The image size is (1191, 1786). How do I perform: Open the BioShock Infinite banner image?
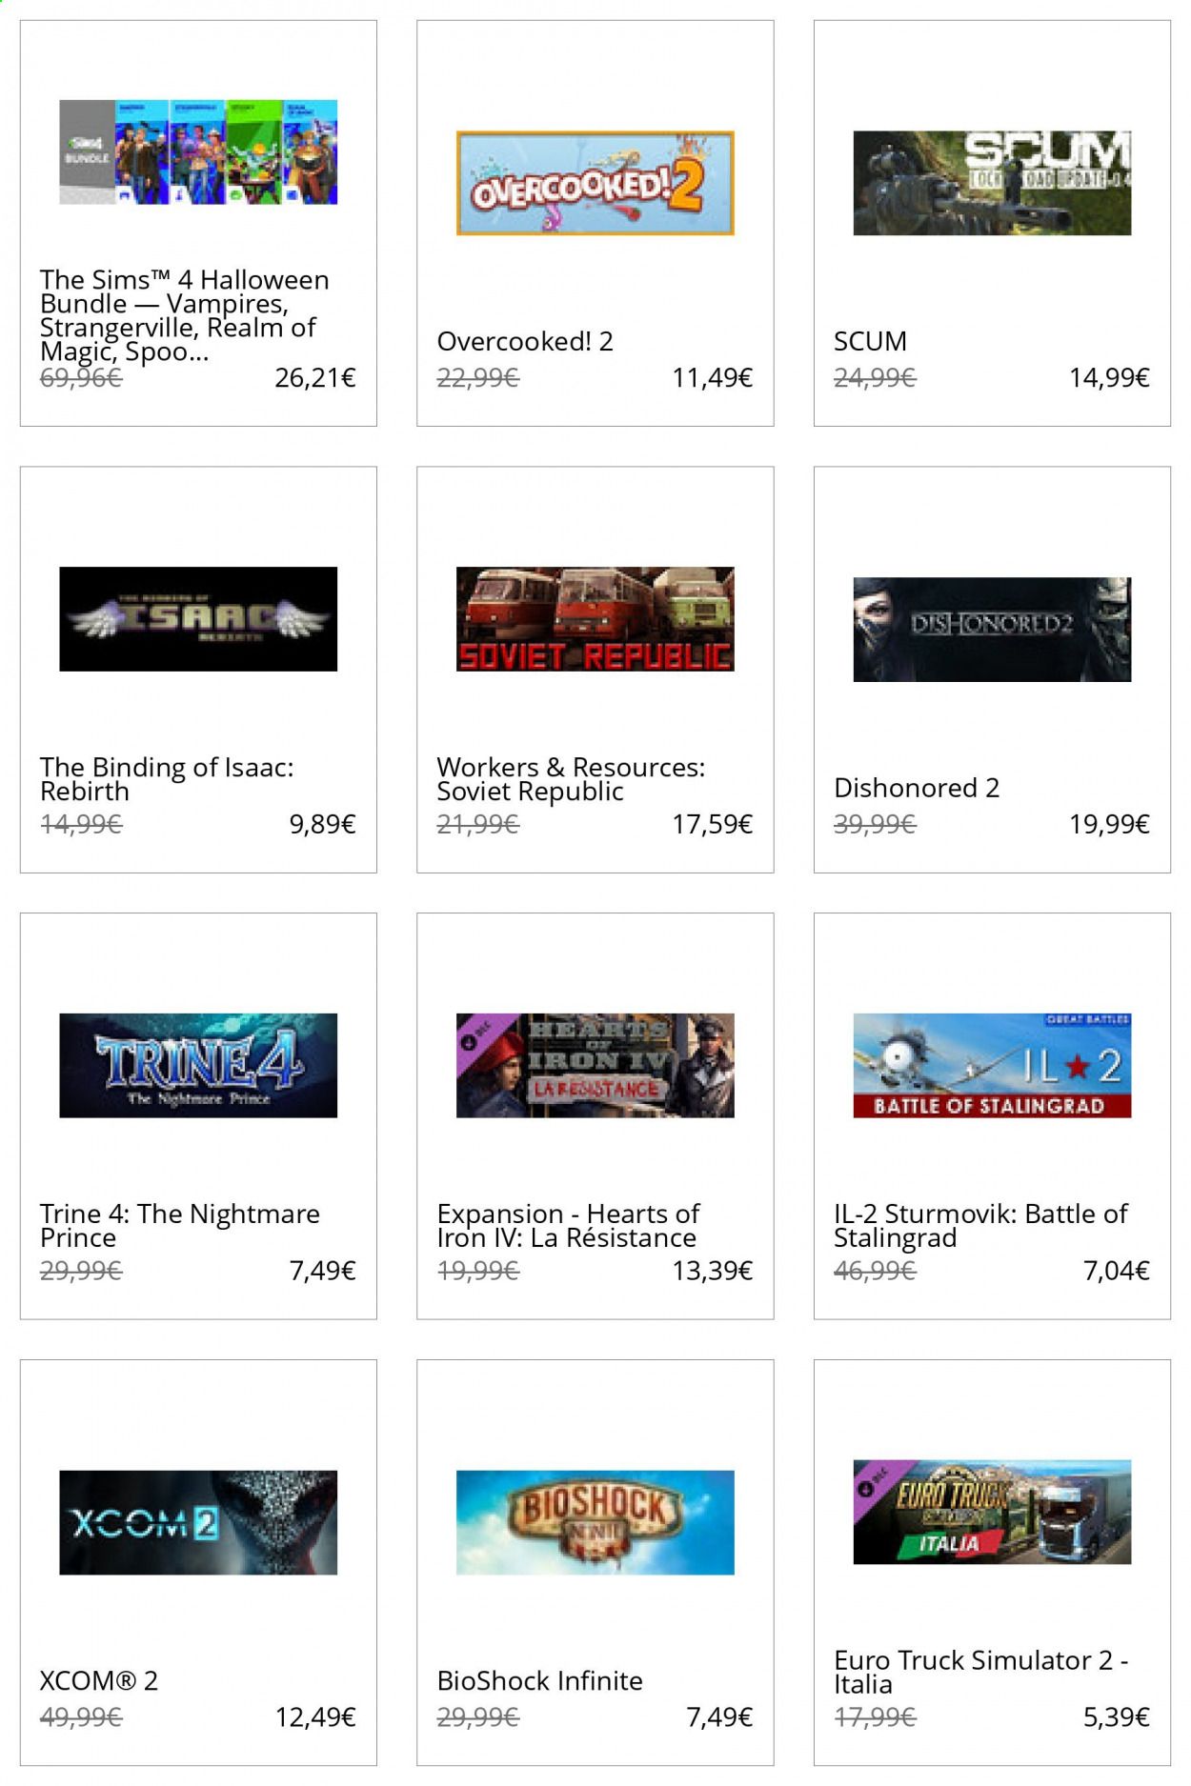tap(595, 1522)
